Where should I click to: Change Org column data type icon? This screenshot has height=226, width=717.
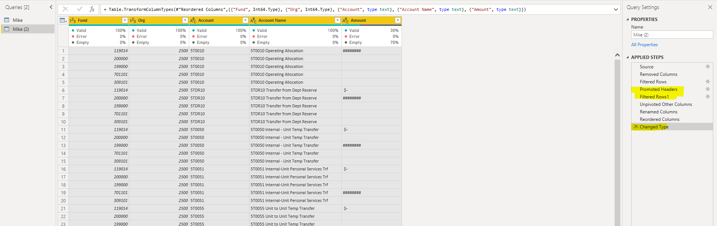[x=133, y=20]
